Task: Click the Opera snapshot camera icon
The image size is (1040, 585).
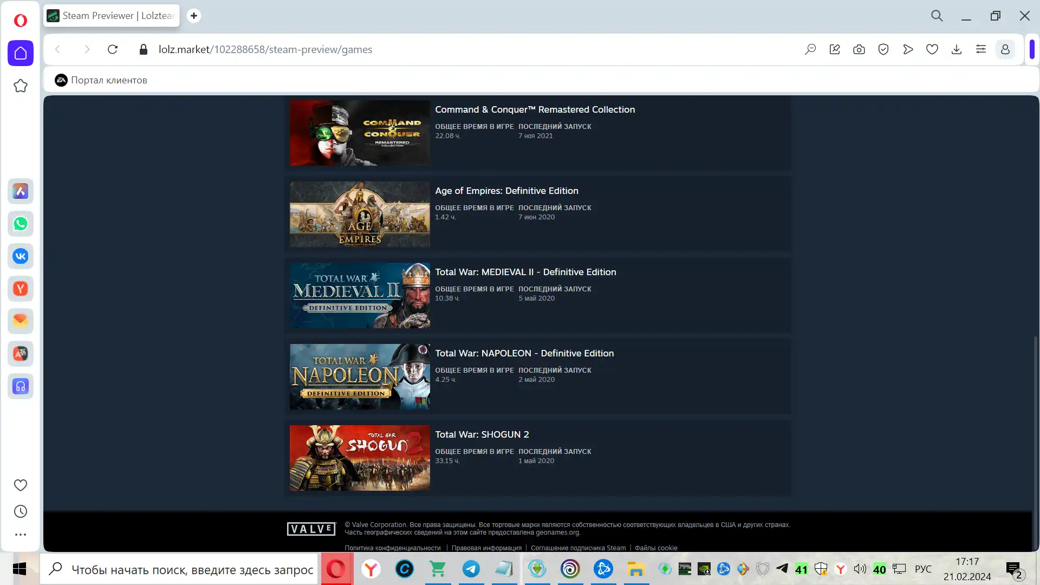Action: (x=859, y=49)
